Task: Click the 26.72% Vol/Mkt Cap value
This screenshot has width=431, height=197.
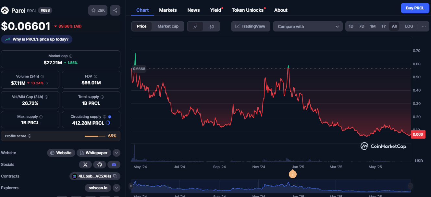Action: point(30,103)
